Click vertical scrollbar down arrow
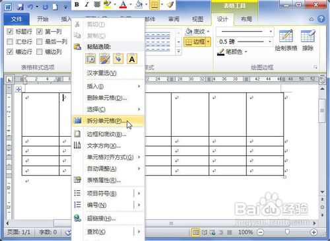The image size is (330, 241). click(x=322, y=192)
